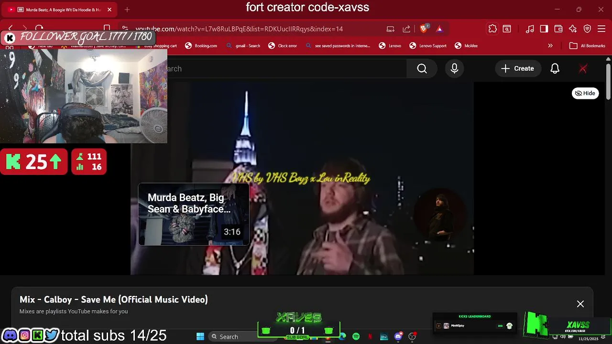Open site information icon beside the URL
The height and width of the screenshot is (344, 612).
tap(125, 29)
